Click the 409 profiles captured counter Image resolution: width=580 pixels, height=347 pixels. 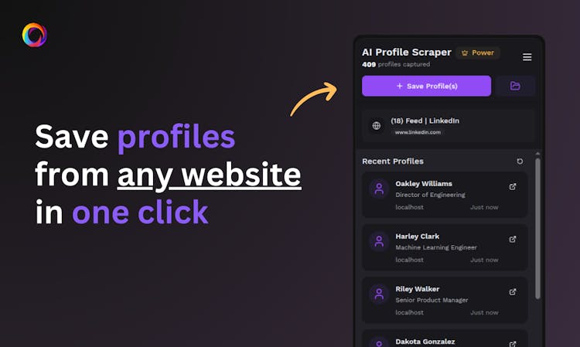pos(396,64)
